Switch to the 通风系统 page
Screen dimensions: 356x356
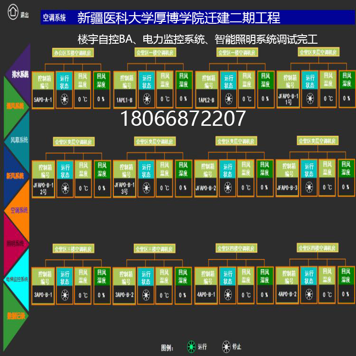[x=17, y=106]
